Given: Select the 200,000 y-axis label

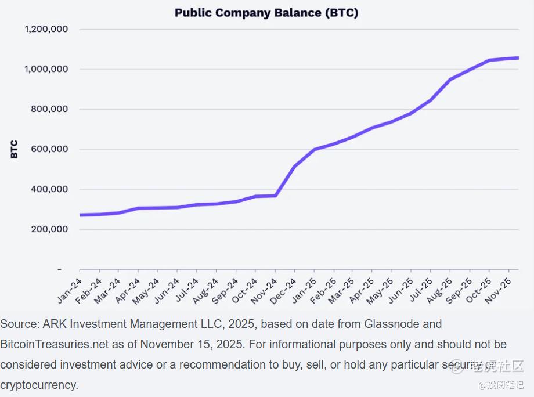Looking at the screenshot, I should coord(50,229).
